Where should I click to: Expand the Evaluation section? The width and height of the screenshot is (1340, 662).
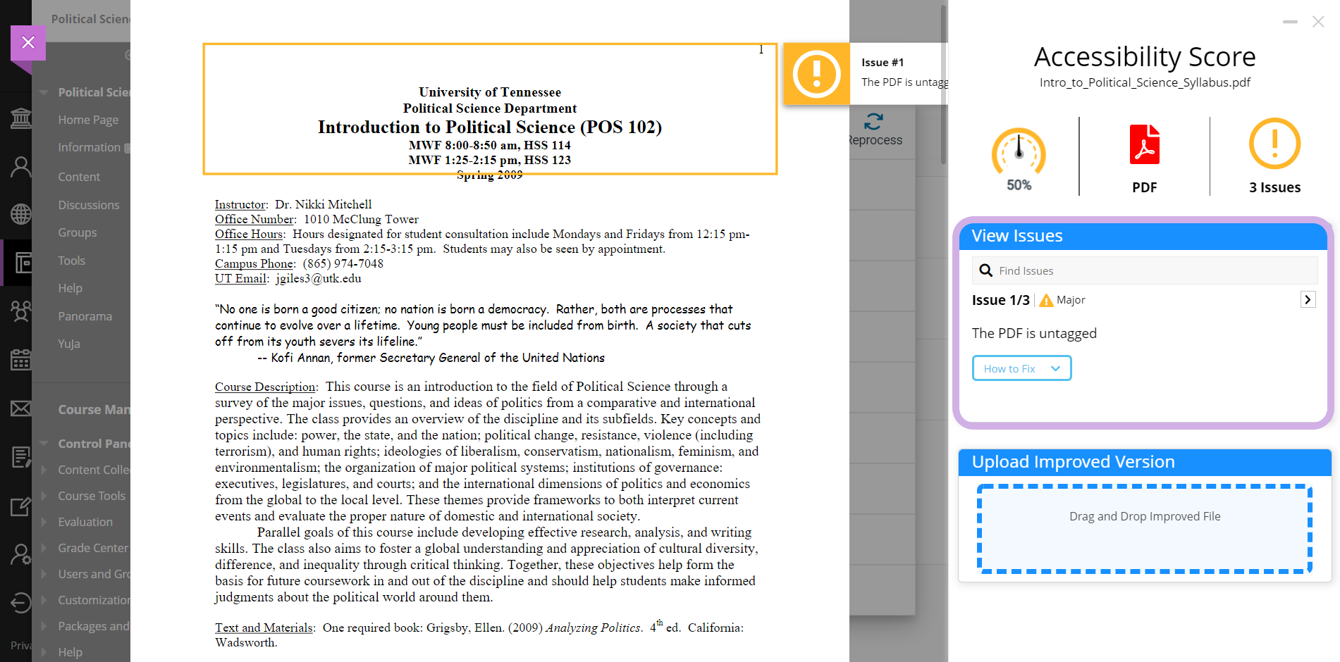[44, 522]
